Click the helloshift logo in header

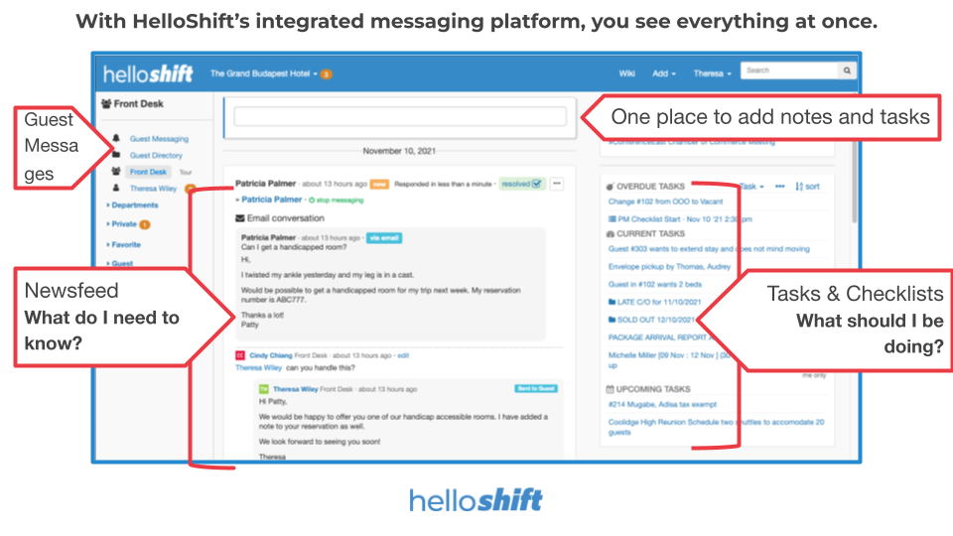[x=148, y=73]
